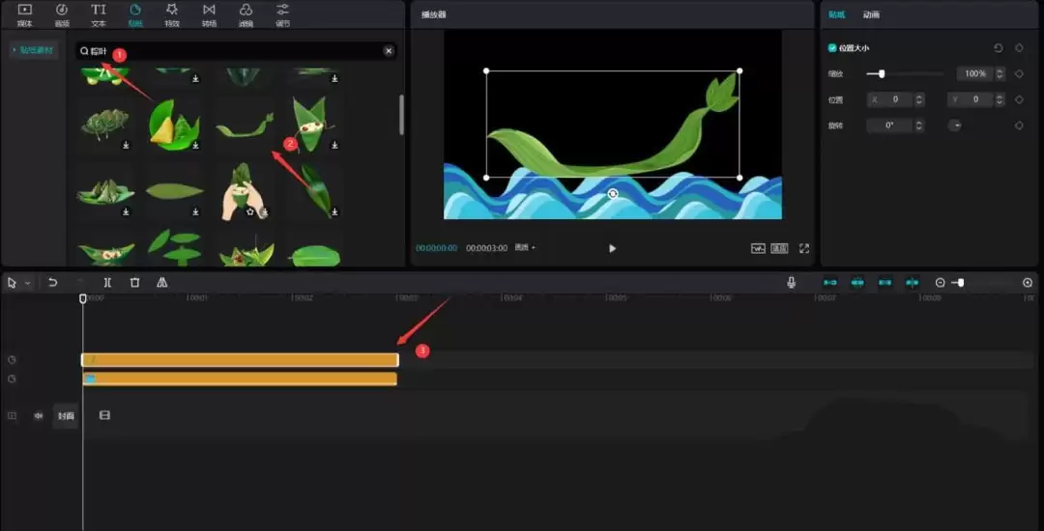Click the 缩放 scale slider handle
The height and width of the screenshot is (531, 1044).
(x=882, y=73)
